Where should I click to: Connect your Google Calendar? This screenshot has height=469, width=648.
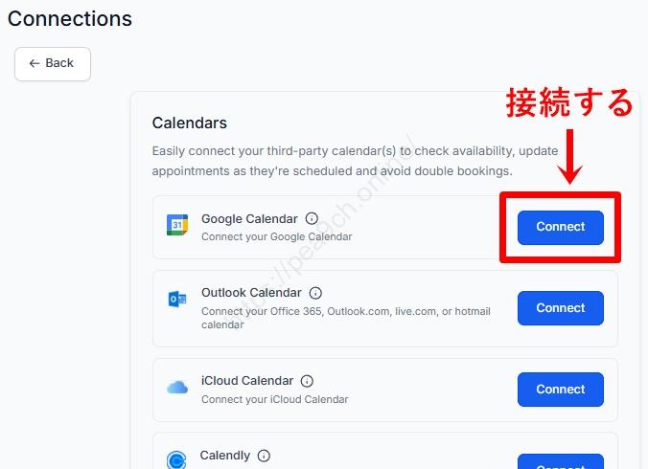[560, 227]
